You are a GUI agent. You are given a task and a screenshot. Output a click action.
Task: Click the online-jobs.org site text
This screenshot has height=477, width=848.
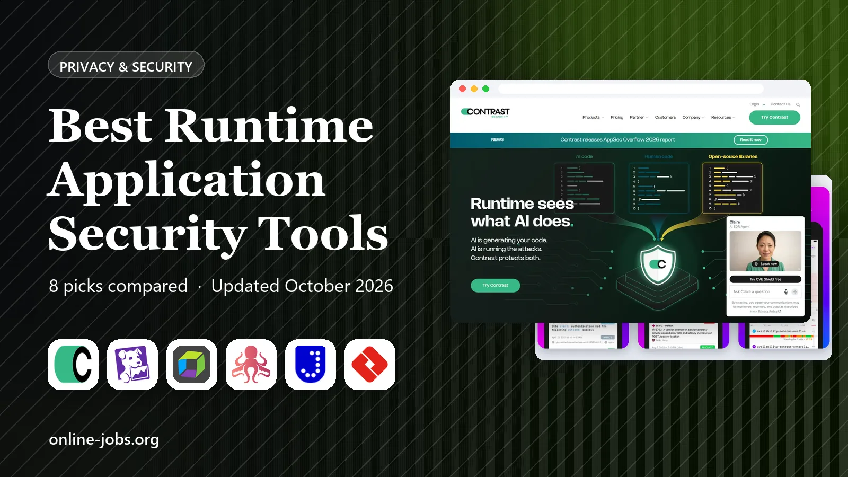[x=104, y=439]
